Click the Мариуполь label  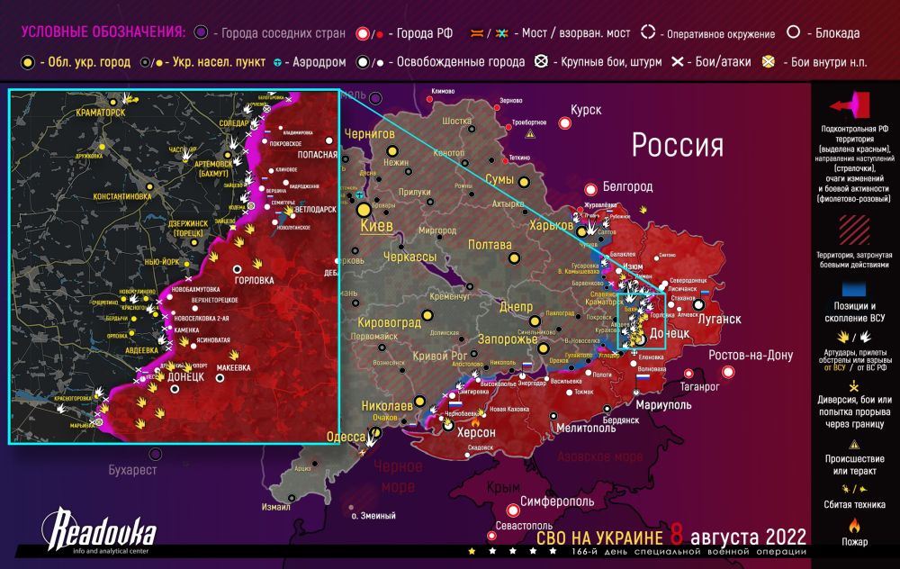tap(663, 405)
